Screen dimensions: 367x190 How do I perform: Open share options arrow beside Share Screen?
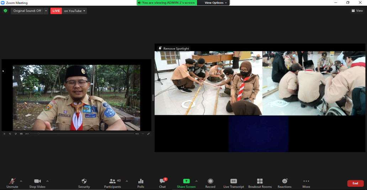pyautogui.click(x=196, y=181)
